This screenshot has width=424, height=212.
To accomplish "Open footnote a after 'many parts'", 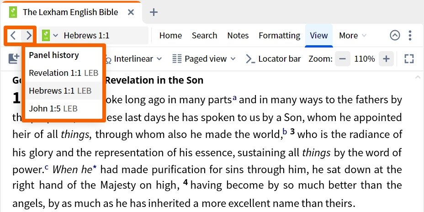I will tap(234, 98).
